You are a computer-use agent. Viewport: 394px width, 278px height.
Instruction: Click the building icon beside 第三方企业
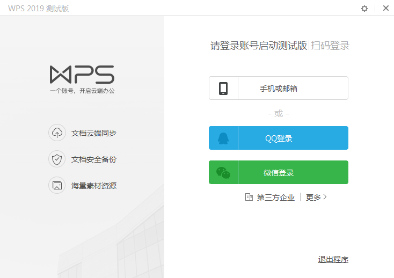click(x=249, y=197)
